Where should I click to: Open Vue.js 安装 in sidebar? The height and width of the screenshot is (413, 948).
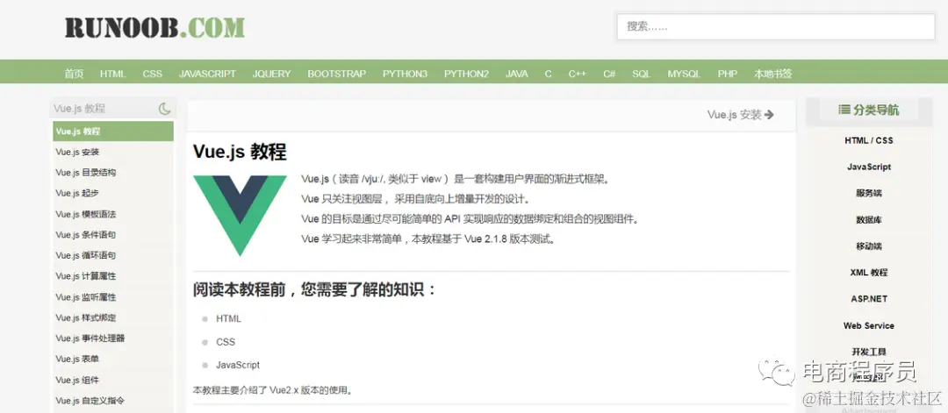coord(77,152)
